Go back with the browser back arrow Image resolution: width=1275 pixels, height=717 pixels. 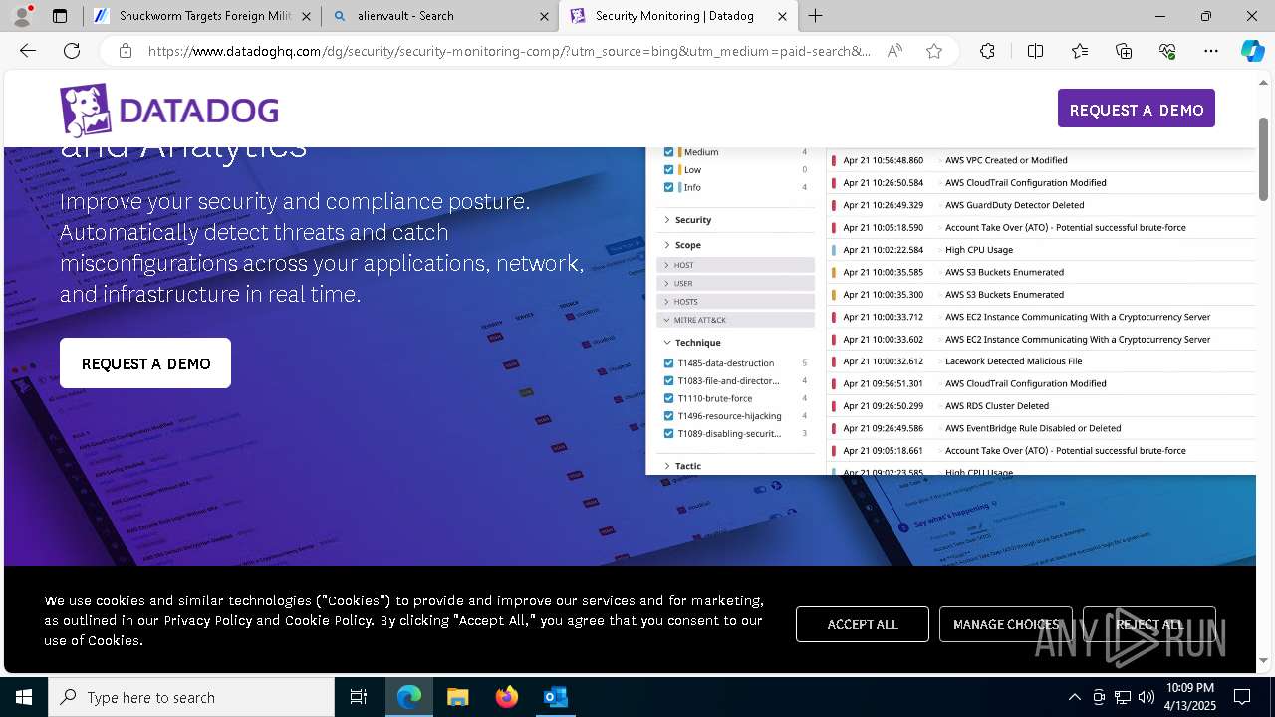[28, 51]
